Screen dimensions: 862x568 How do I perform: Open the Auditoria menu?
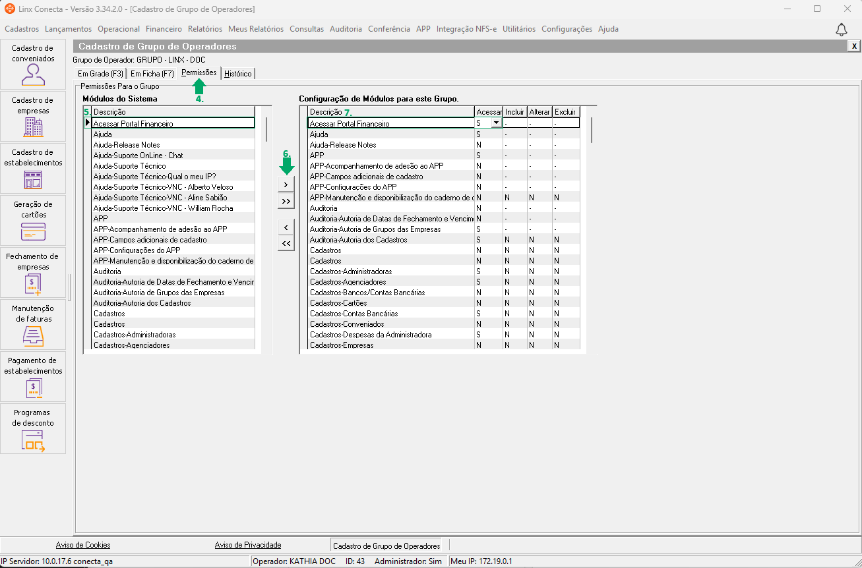pyautogui.click(x=346, y=29)
